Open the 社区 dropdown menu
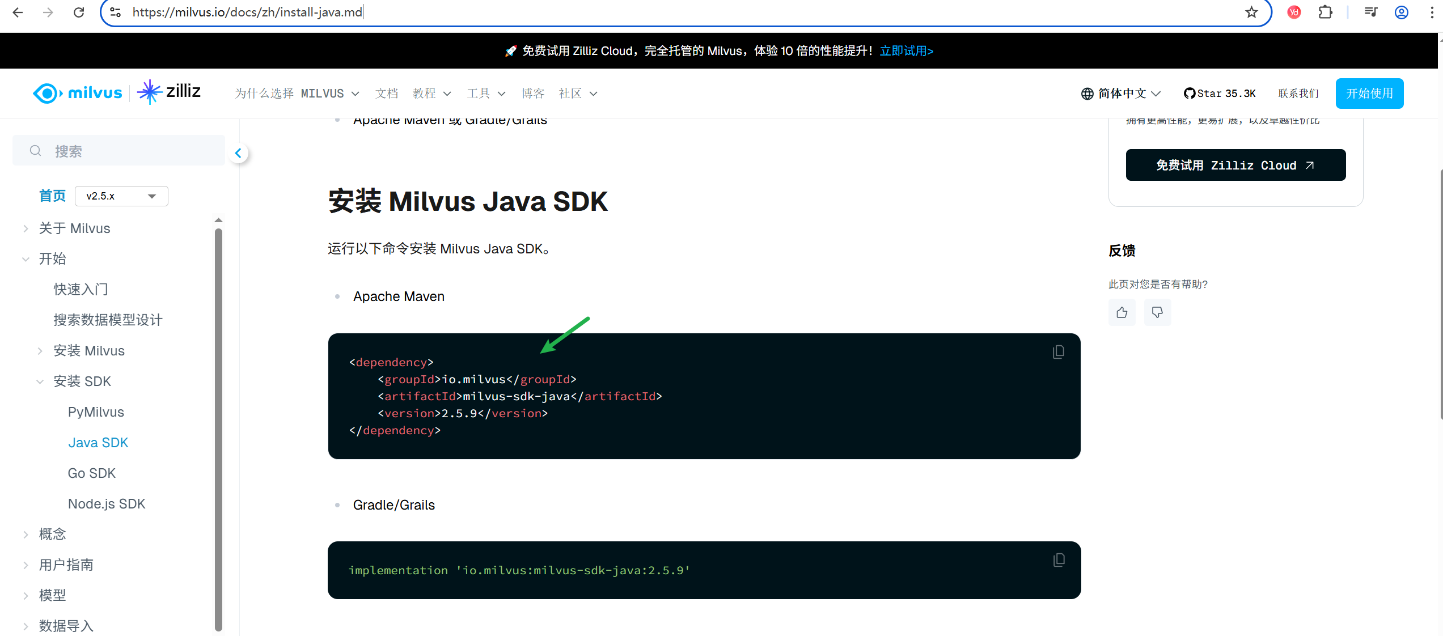The height and width of the screenshot is (636, 1443). point(577,93)
